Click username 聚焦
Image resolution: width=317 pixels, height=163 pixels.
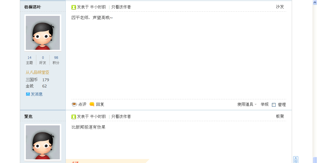(29, 116)
